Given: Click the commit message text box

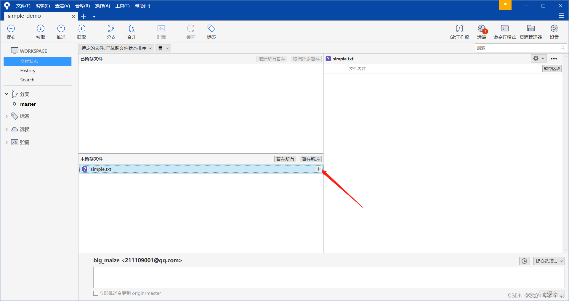Looking at the screenshot, I should click(x=329, y=278).
